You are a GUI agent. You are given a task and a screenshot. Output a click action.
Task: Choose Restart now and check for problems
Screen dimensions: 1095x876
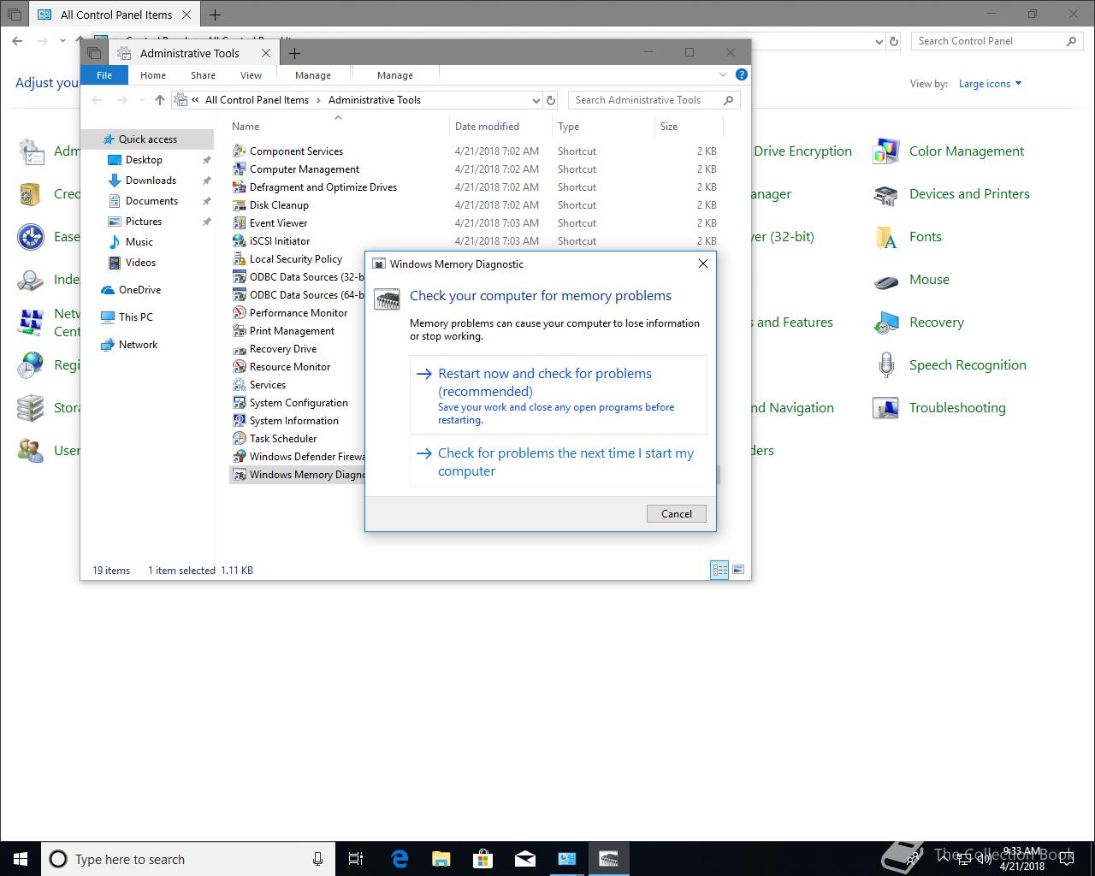coord(559,395)
